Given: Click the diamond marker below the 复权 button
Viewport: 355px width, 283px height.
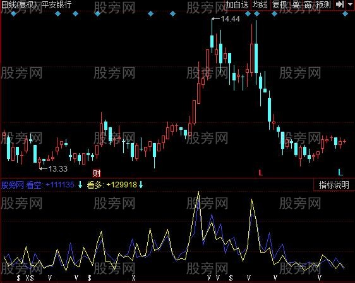Looking at the screenshot, I should coord(274,14).
